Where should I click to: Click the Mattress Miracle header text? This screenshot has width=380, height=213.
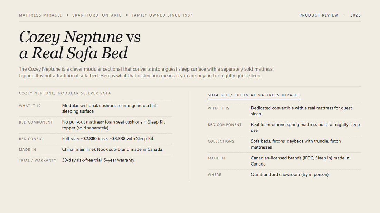[x=40, y=15]
